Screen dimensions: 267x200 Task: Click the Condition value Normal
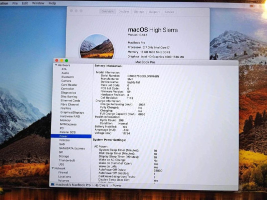pyautogui.click(x=123, y=123)
